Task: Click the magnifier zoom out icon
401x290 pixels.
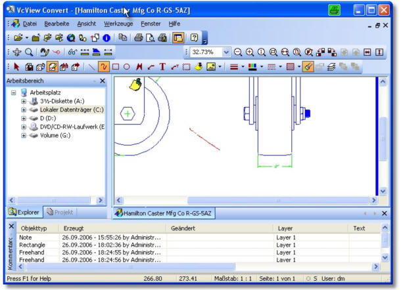Action: 239,52
